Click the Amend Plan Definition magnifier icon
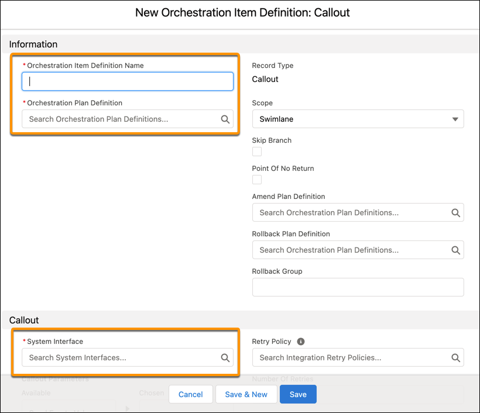 [x=455, y=212]
